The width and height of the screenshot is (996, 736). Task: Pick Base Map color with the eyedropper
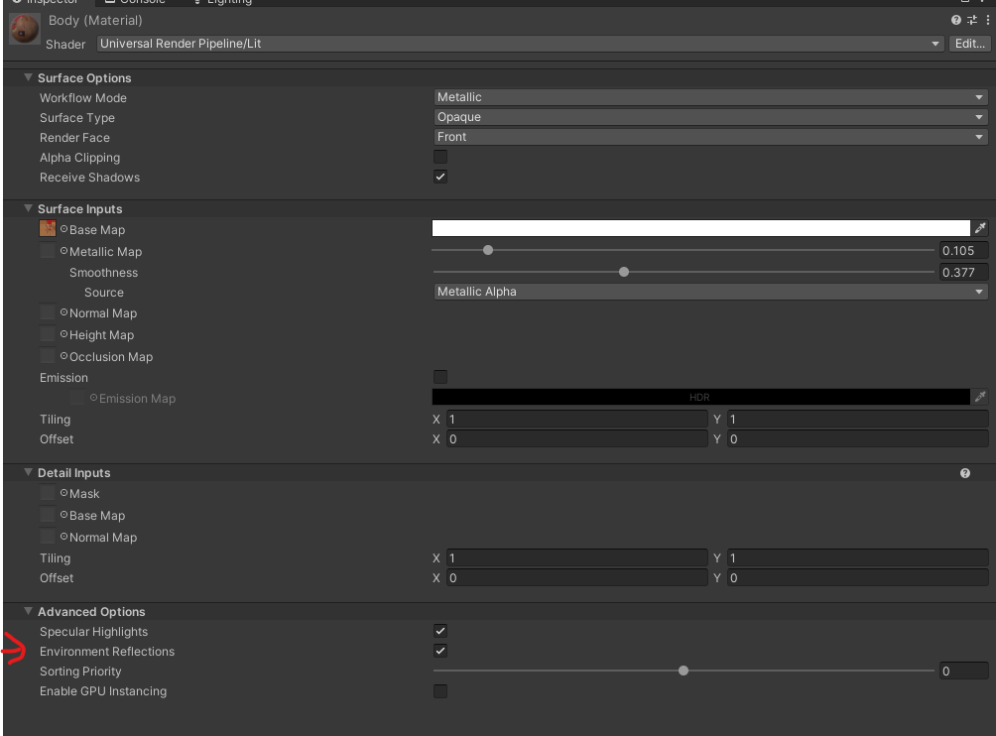click(x=981, y=227)
